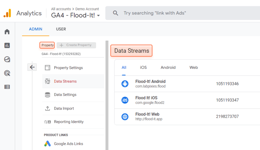This screenshot has height=150, width=260.
Task: Select the Android streams tab
Action: (x=168, y=67)
